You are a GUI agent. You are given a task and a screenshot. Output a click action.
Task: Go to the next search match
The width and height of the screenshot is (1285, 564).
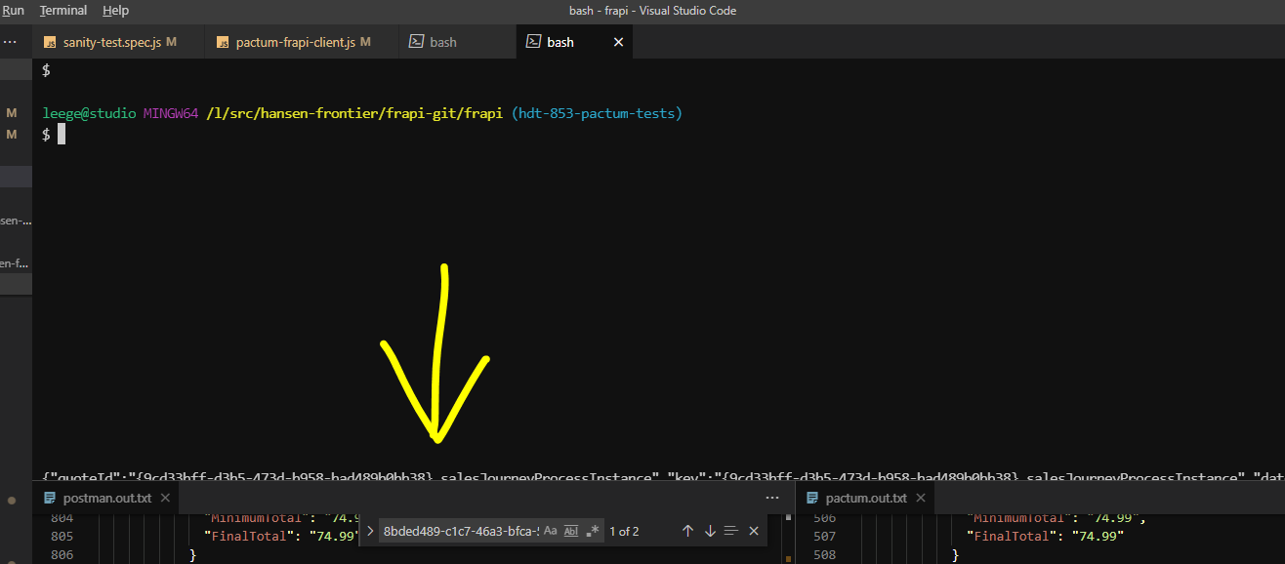click(x=709, y=530)
